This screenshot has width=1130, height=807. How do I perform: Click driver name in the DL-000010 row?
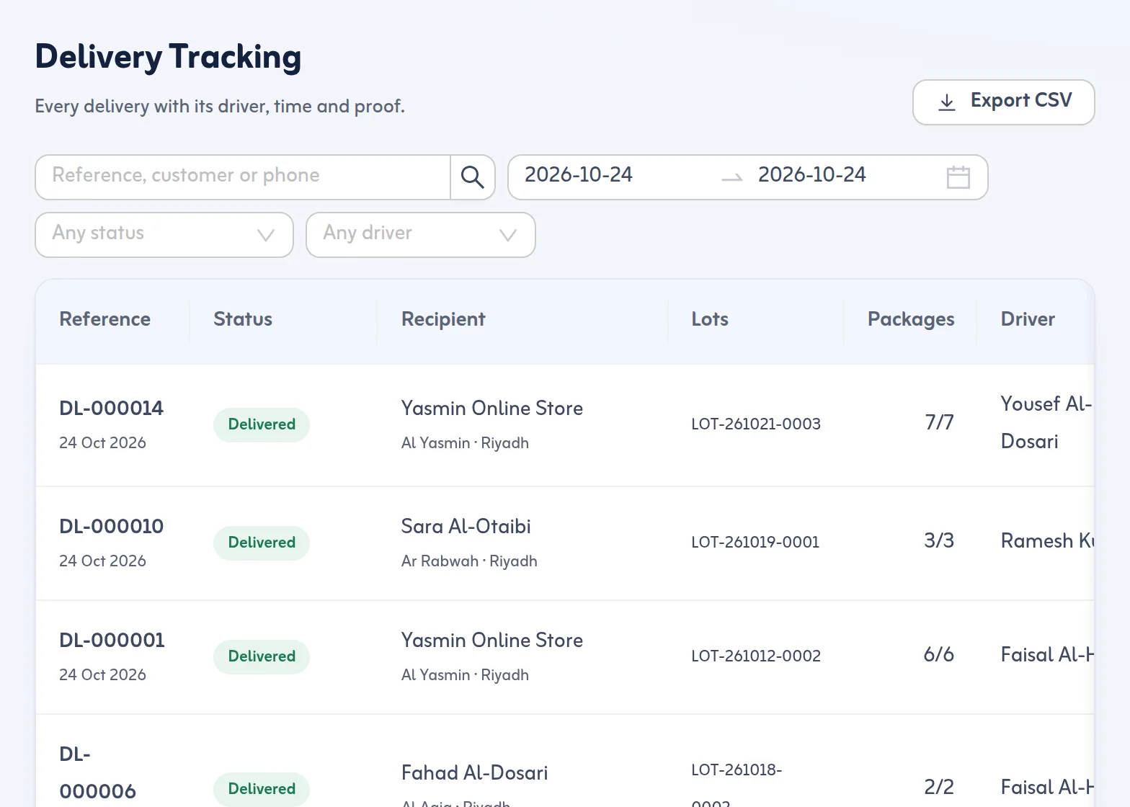pyautogui.click(x=1047, y=541)
